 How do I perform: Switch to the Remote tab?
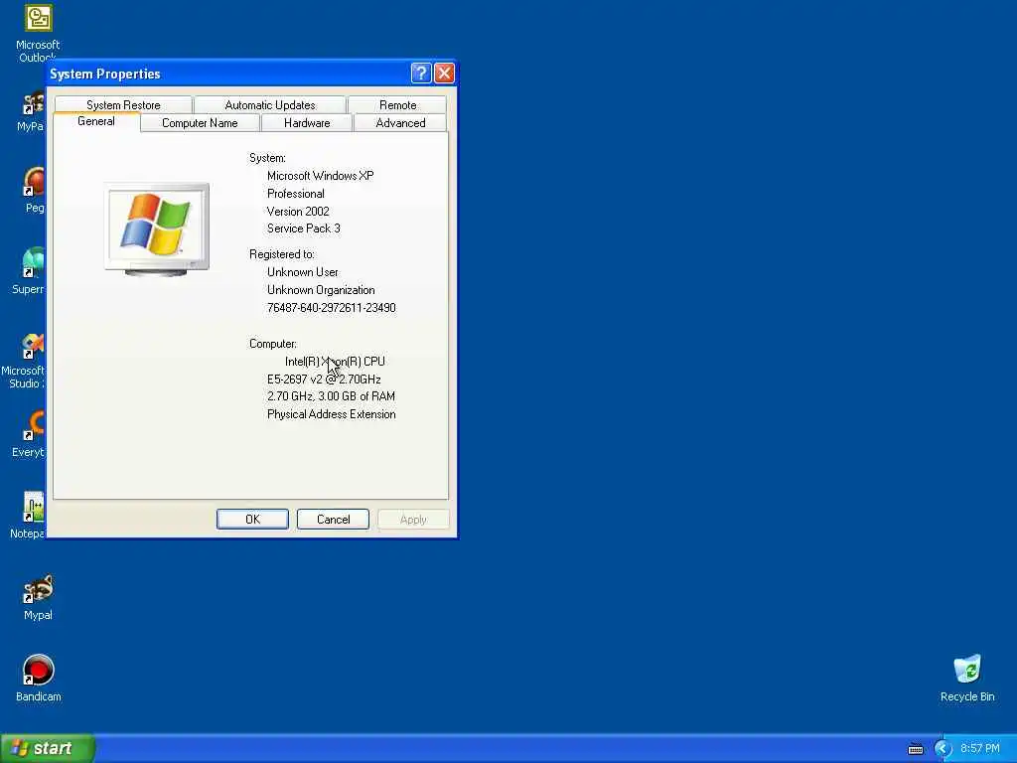[x=397, y=105]
